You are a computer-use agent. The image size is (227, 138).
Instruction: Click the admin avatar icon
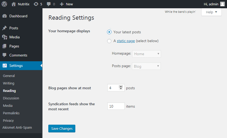(222, 4)
